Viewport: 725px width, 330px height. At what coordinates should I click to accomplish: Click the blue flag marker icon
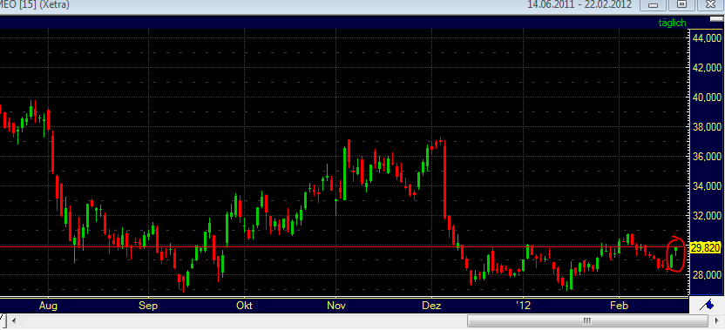point(707,305)
